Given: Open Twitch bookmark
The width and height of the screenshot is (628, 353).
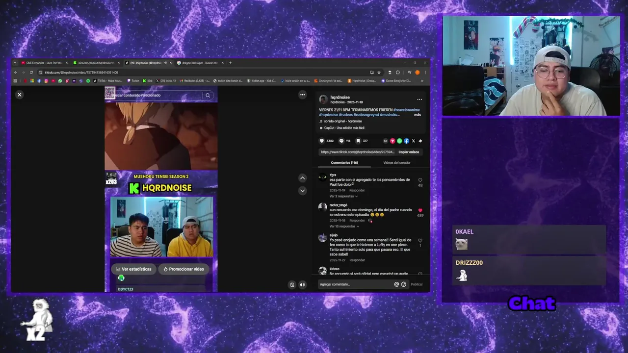Looking at the screenshot, I should (x=133, y=81).
